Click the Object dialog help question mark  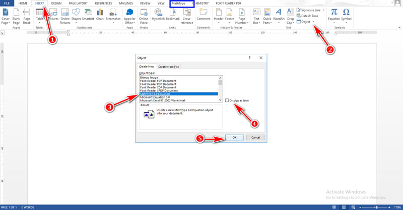point(249,58)
